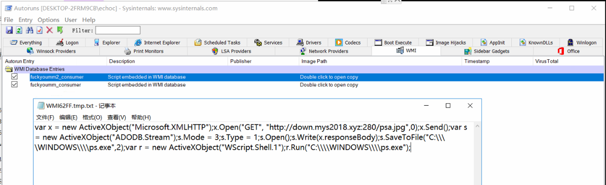
Task: Switch to the Image Hijacks tab
Action: pyautogui.click(x=446, y=43)
